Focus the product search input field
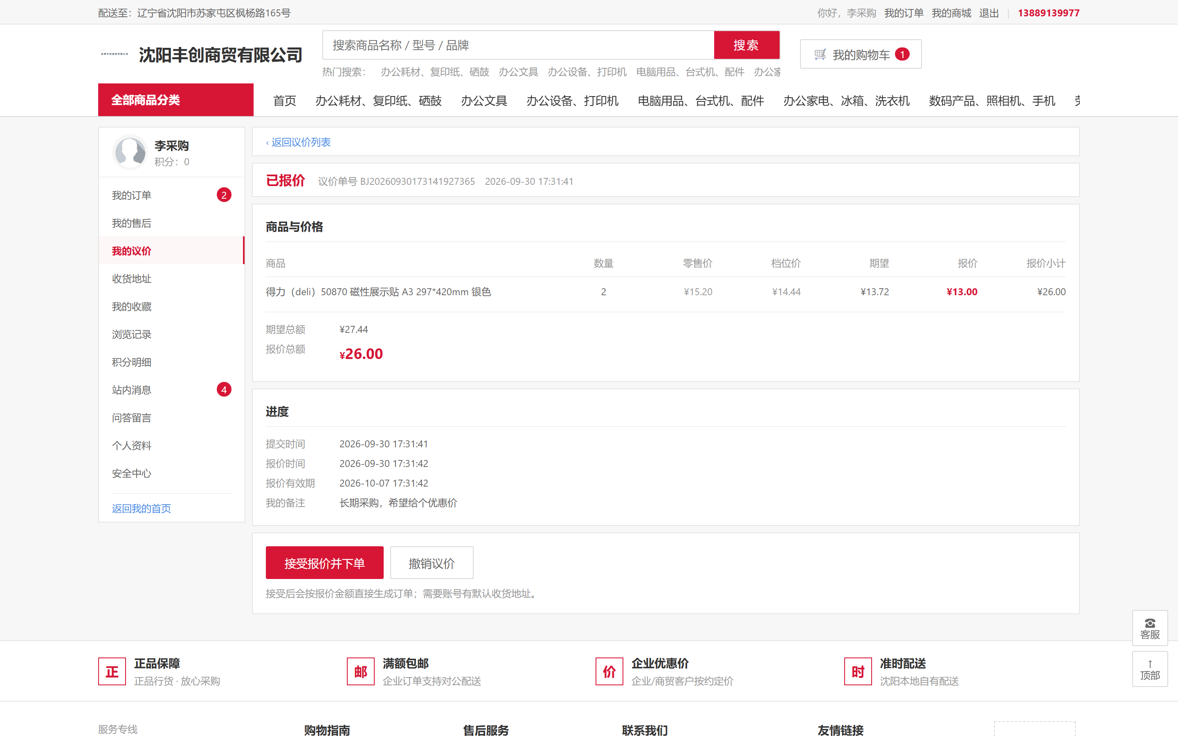 pyautogui.click(x=518, y=45)
